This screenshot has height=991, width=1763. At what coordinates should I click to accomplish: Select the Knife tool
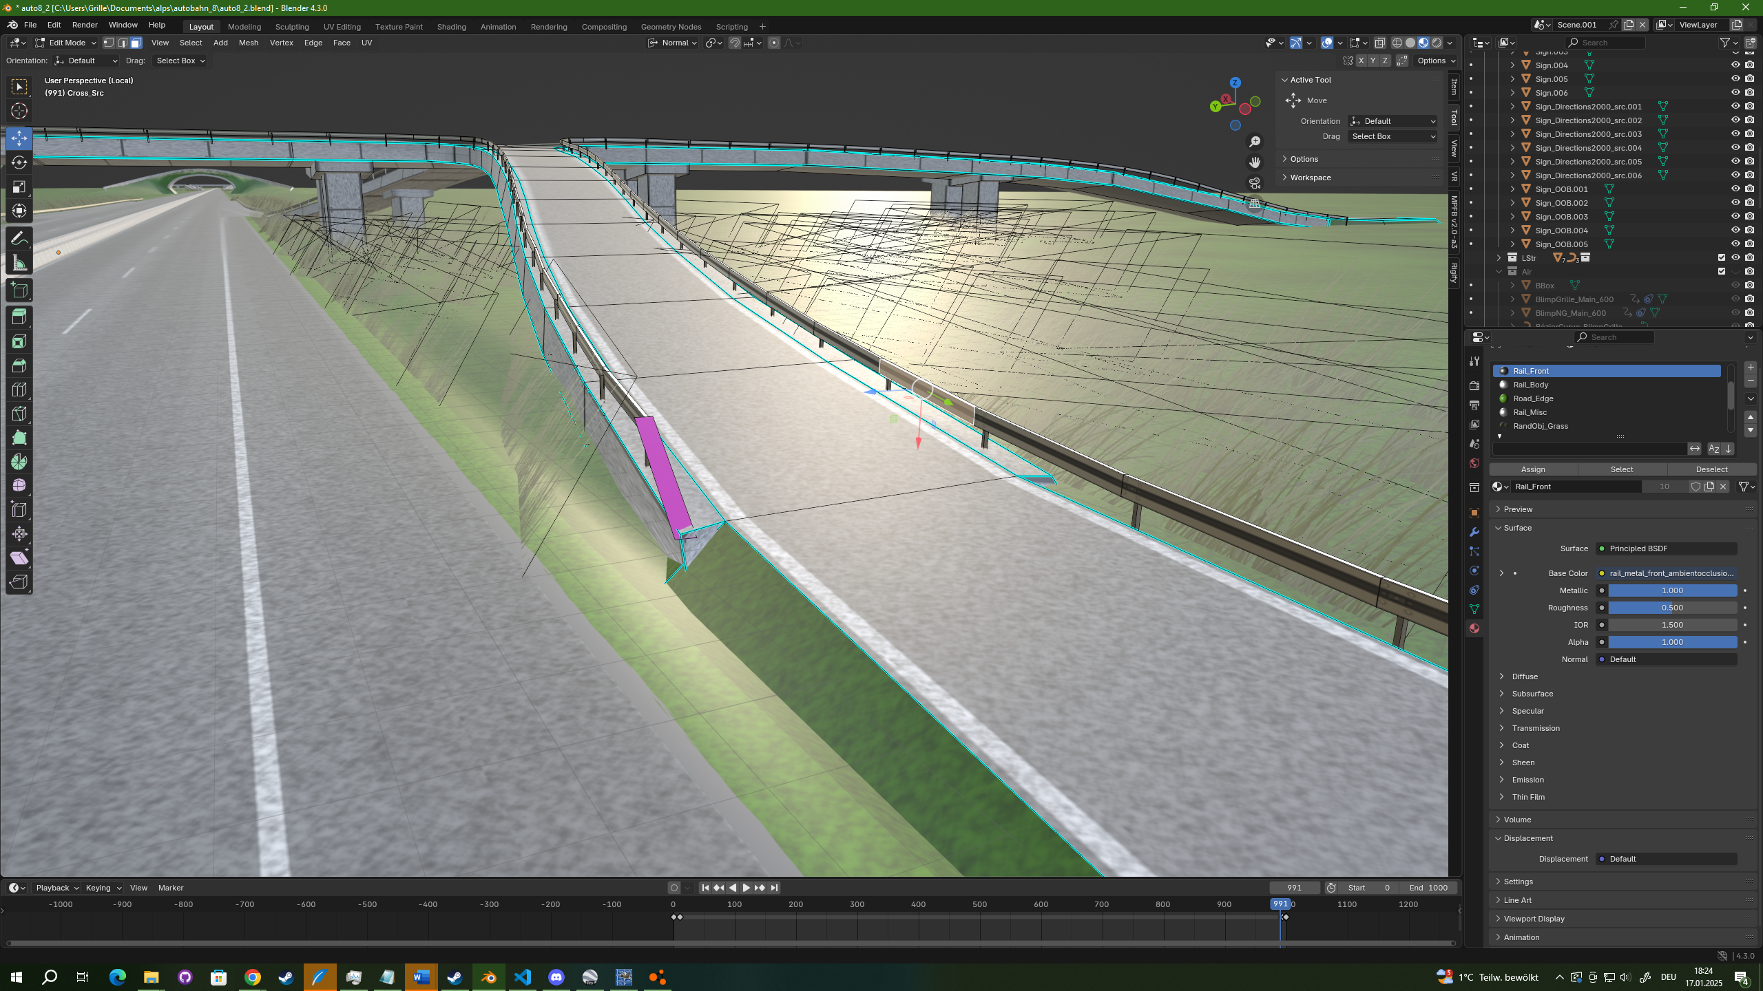[x=19, y=414]
